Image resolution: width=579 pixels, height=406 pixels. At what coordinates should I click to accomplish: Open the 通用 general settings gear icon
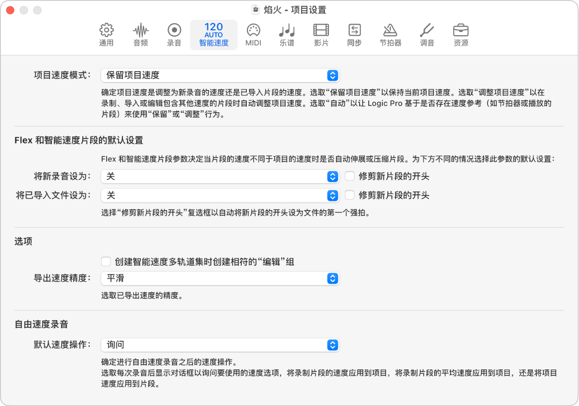107,30
